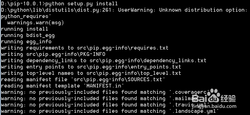This screenshot has height=115, width=250.
Task: Click the dependency_links.txt path text
Action: tap(148, 61)
